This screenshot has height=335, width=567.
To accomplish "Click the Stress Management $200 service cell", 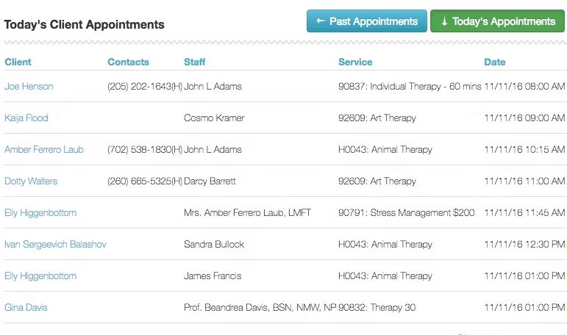I will [407, 213].
